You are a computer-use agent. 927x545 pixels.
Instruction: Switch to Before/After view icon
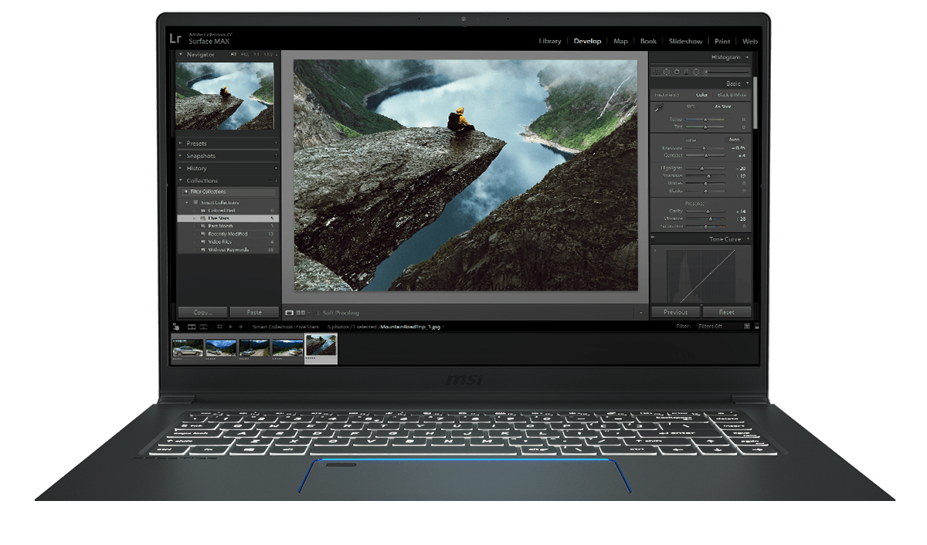tap(301, 313)
